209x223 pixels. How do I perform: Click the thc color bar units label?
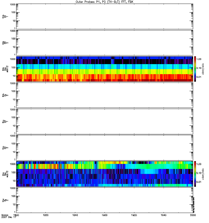[x=203, y=174]
